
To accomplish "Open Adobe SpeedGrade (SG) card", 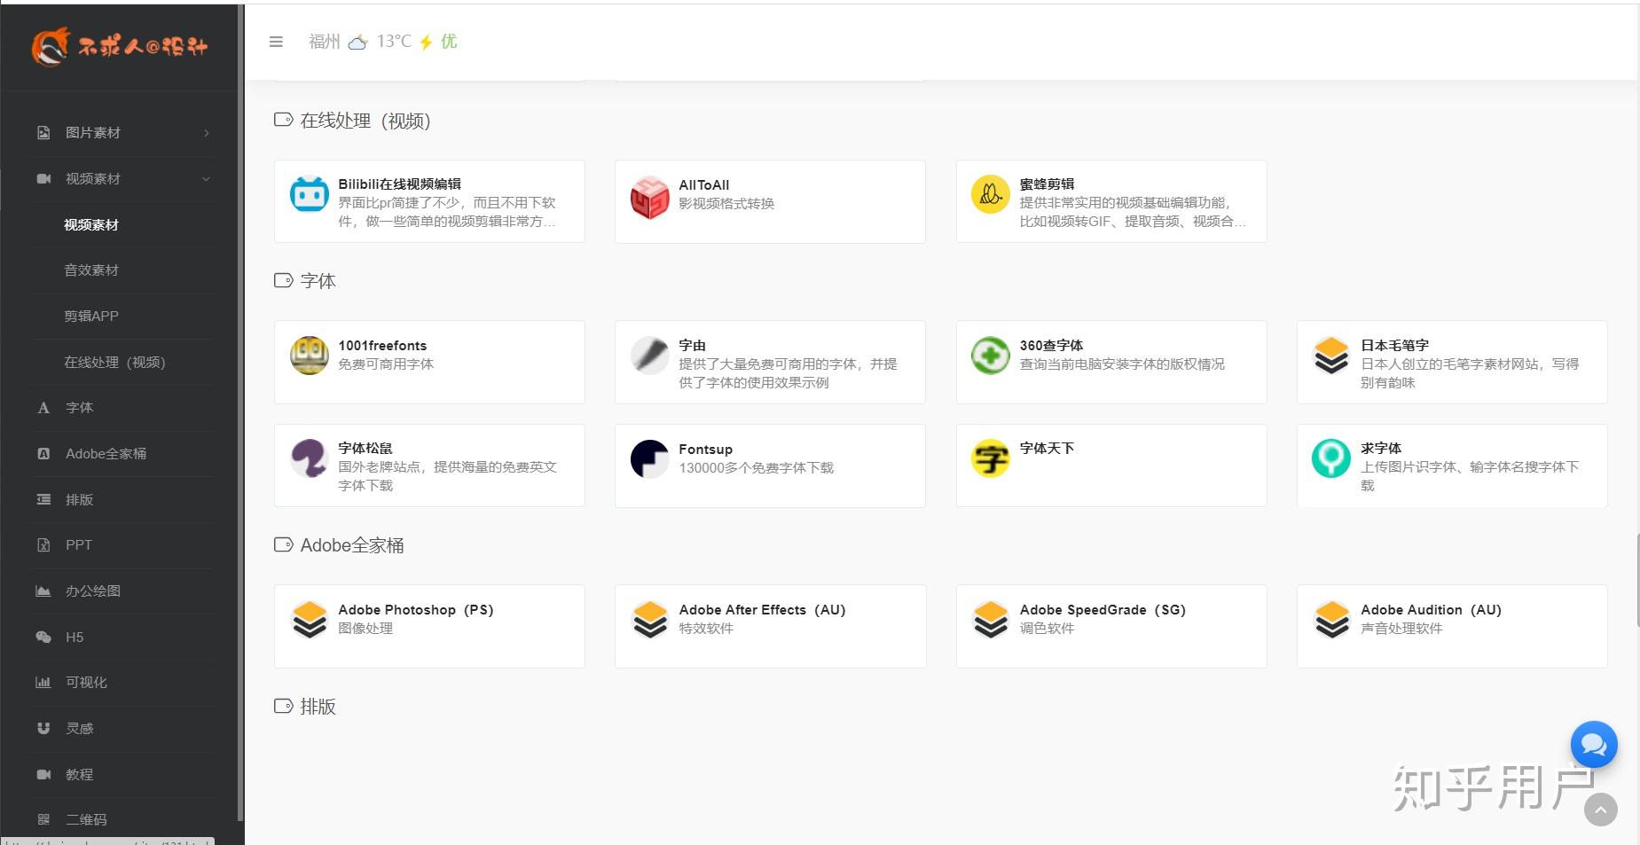I will click(1111, 626).
